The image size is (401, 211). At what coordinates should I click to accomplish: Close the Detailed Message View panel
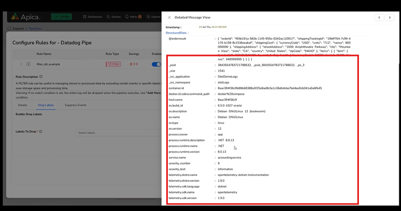point(169,18)
